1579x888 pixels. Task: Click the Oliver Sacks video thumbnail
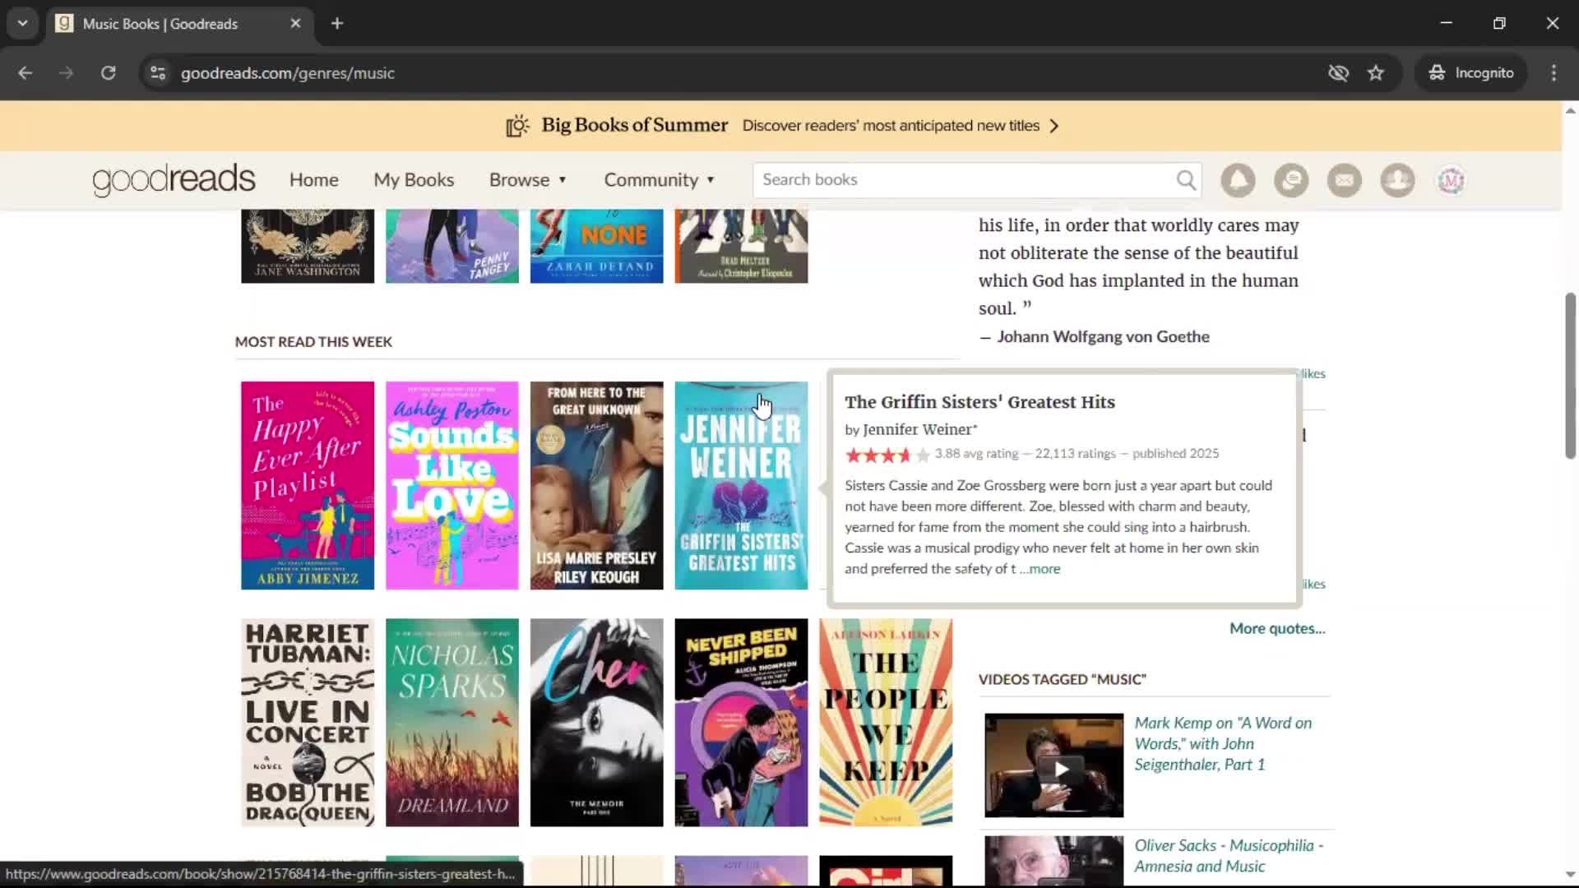1053,860
